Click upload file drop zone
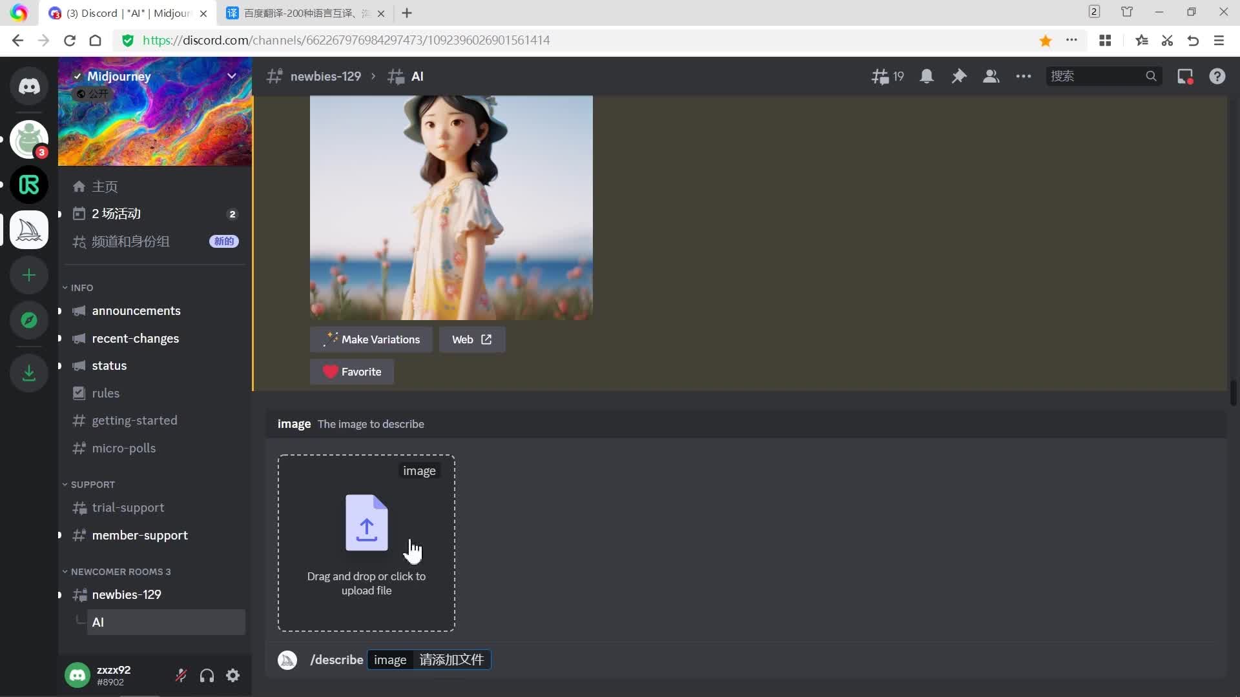 point(366,543)
